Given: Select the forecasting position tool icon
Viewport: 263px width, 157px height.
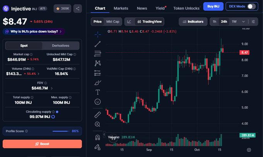Looking at the screenshot, I should click(97, 73).
